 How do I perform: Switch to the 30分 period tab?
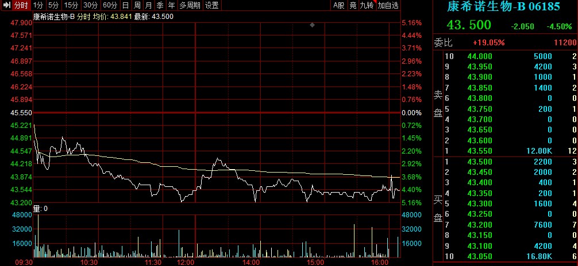[90, 5]
